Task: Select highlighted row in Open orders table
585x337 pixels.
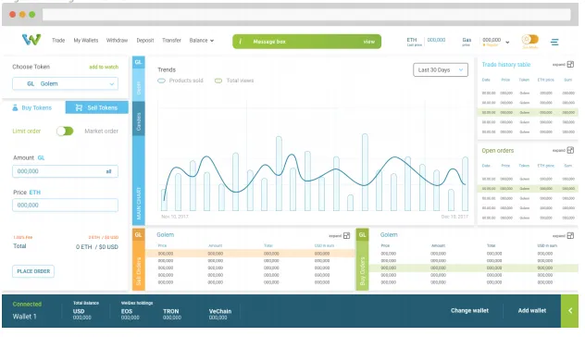Action: pyautogui.click(x=528, y=189)
